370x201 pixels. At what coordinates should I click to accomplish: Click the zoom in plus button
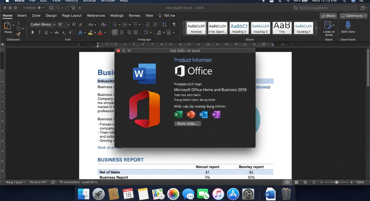[x=351, y=182]
